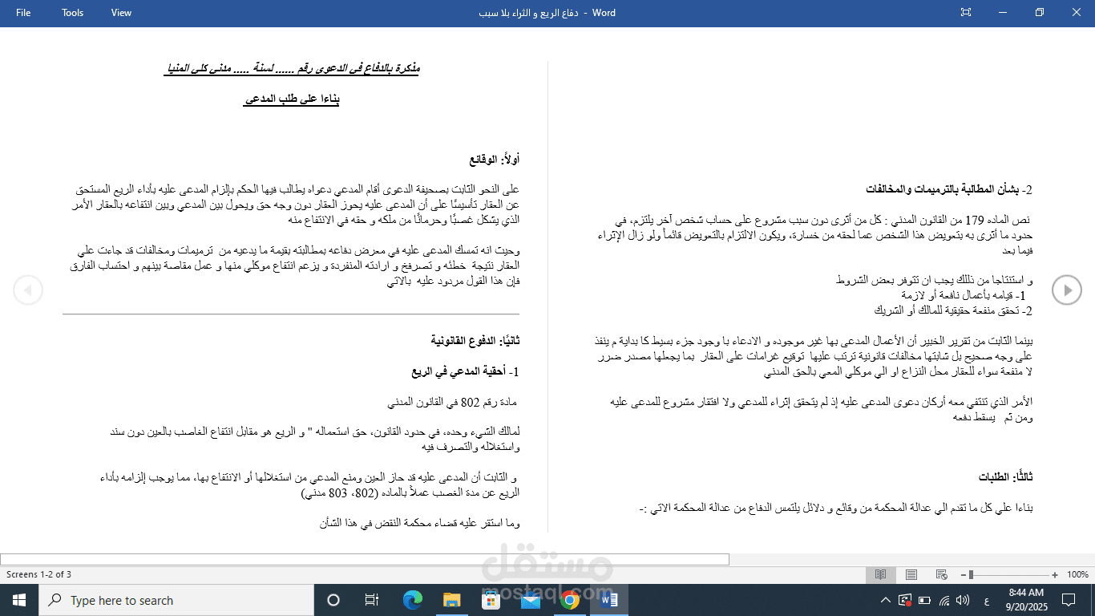
Task: Click the italic underlined title مذكرة بالدفاع في الدعوى
Action: click(292, 68)
